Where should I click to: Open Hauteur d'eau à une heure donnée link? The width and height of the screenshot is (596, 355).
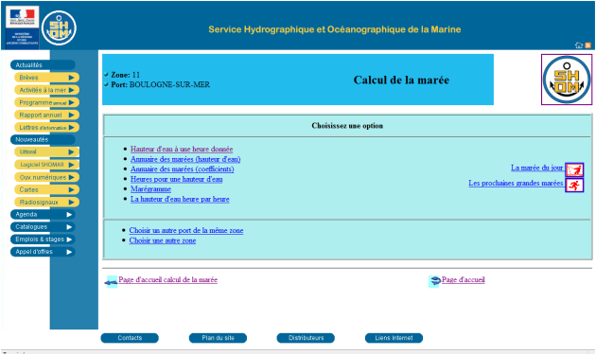click(182, 150)
